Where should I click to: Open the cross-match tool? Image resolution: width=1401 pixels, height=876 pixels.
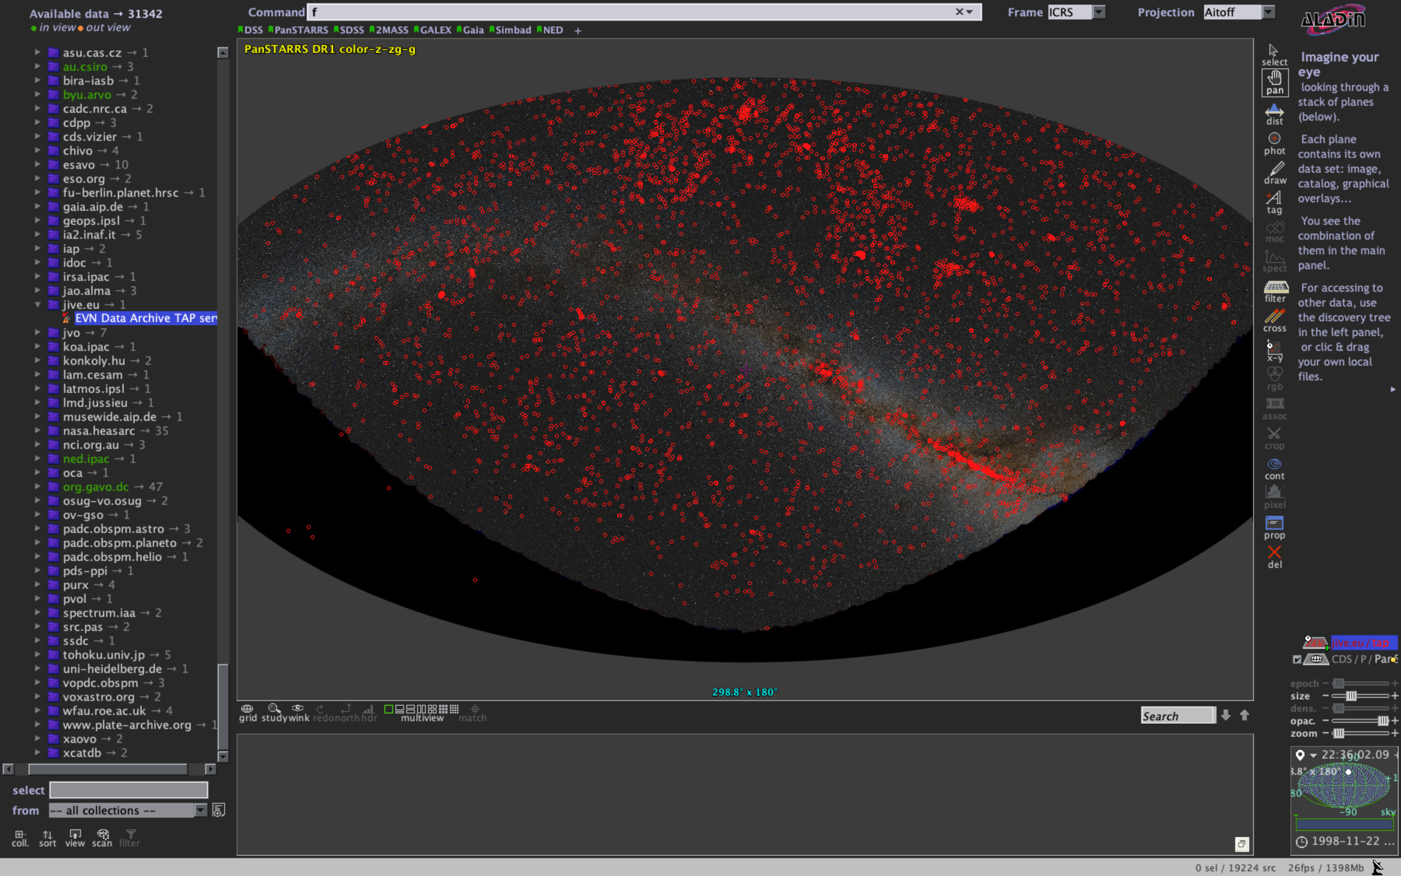coord(1274,321)
